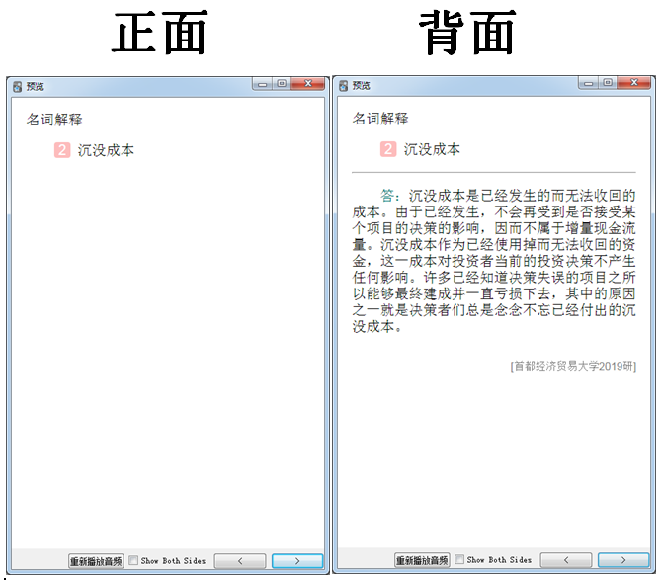Enable Show Both Sides in left window
The width and height of the screenshot is (662, 580).
[133, 560]
